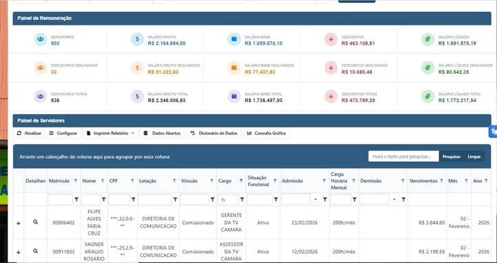This screenshot has width=497, height=263.
Task: Click the Salário Base wallet icon
Action: (x=234, y=39)
